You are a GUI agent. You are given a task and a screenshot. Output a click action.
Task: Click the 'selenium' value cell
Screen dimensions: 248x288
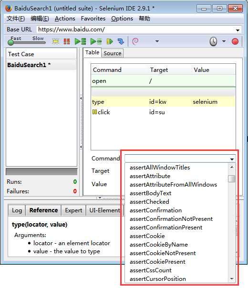[x=205, y=102]
